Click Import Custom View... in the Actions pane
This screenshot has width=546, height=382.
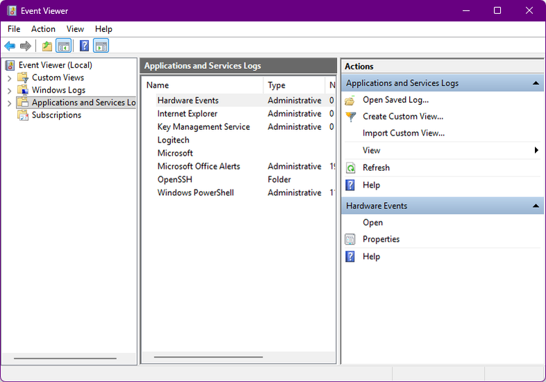pyautogui.click(x=403, y=133)
